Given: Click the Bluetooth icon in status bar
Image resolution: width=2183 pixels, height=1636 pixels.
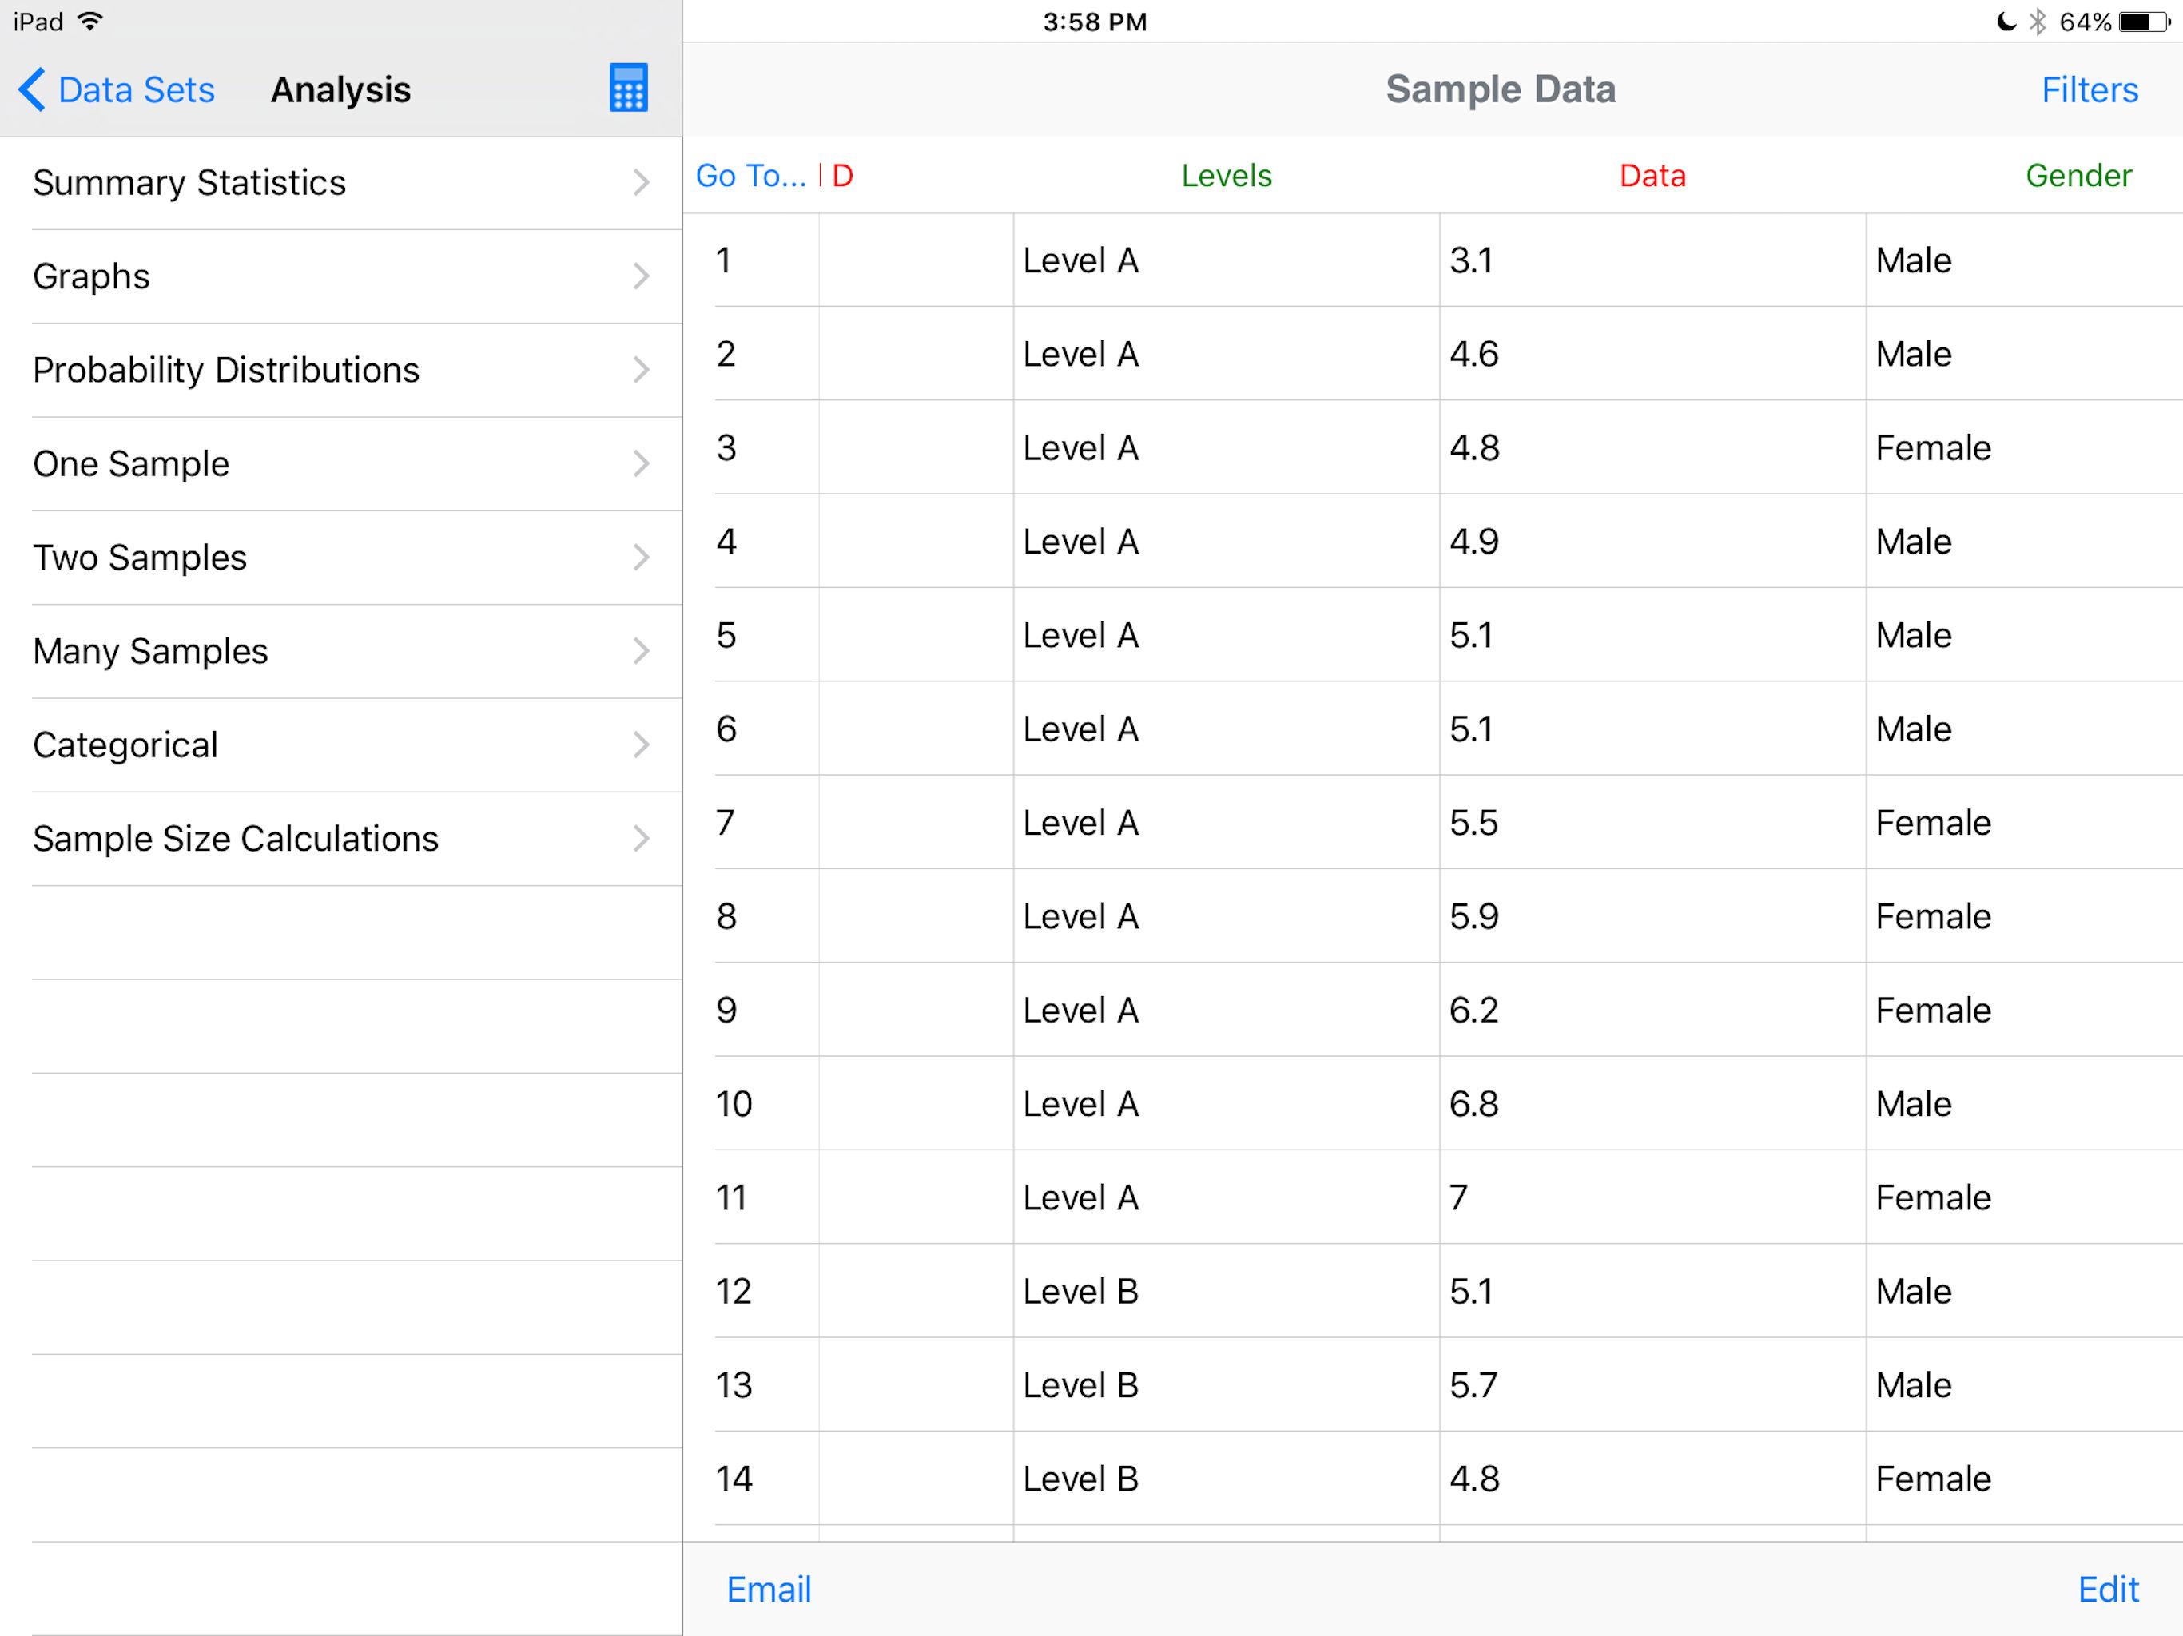Looking at the screenshot, I should click(x=2037, y=22).
